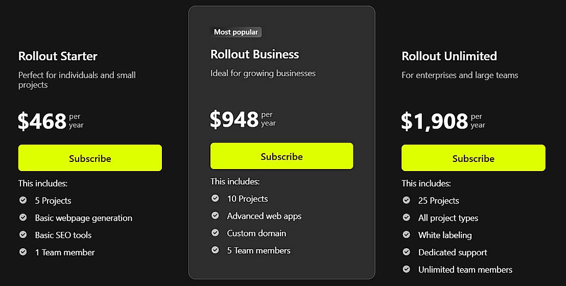Click the checkmark icon beside 1 Team member
566x286 pixels.
pyautogui.click(x=23, y=252)
